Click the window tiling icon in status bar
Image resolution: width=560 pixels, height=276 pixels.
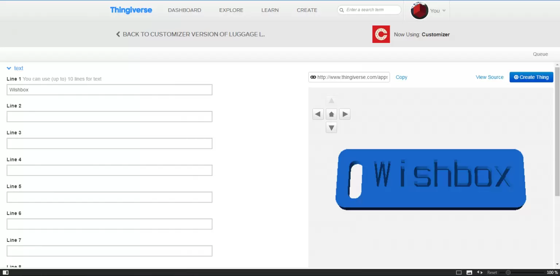click(x=459, y=272)
